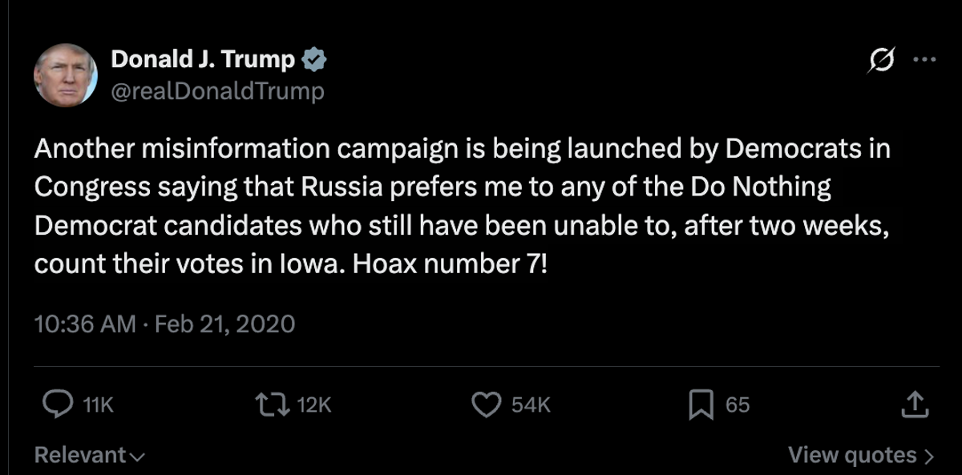This screenshot has width=962, height=475.
Task: Click the chevron beside Relevant
Action: [137, 457]
